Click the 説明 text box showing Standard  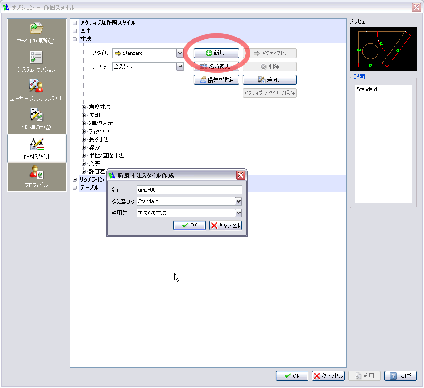pos(383,144)
